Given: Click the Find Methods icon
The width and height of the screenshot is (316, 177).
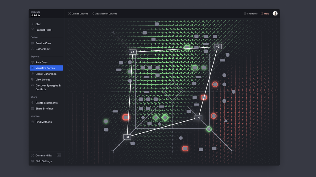Looking at the screenshot, I should (x=32, y=122).
